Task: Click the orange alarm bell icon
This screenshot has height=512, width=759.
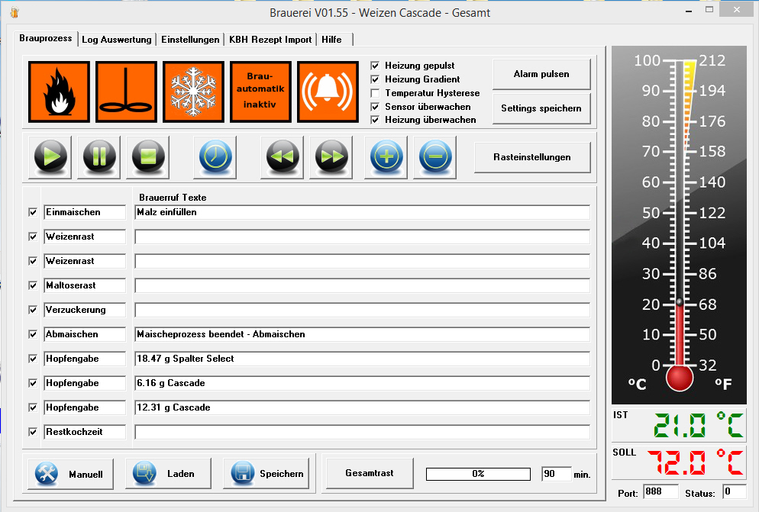Action: tap(328, 92)
